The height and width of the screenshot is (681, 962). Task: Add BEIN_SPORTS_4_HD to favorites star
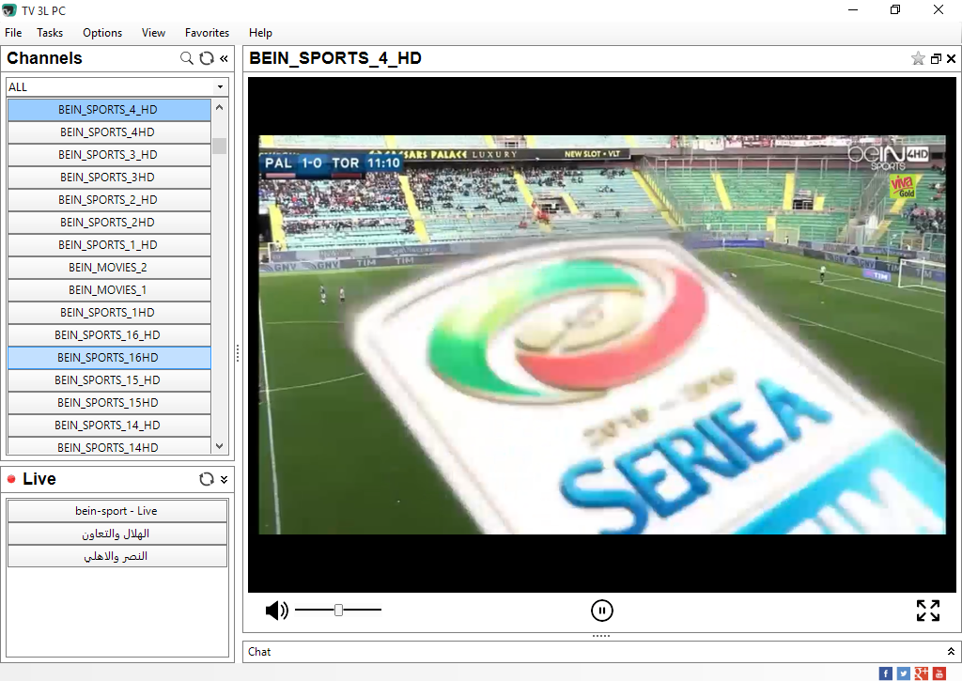coord(918,58)
